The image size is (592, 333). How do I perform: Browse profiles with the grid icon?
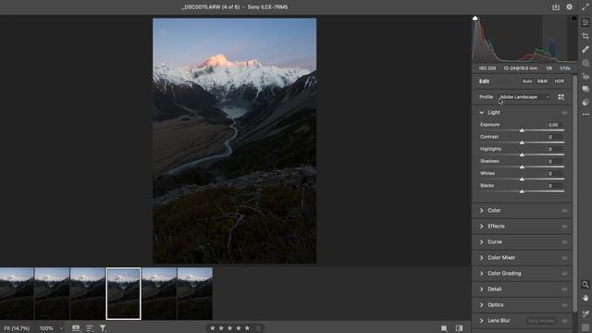(561, 97)
